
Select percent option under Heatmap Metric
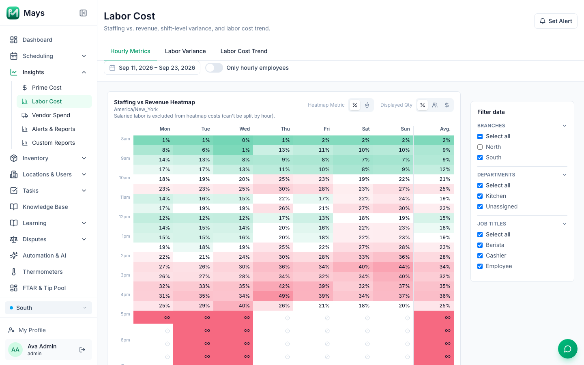click(355, 105)
